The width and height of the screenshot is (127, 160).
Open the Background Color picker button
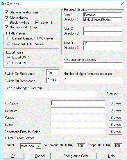76,156
